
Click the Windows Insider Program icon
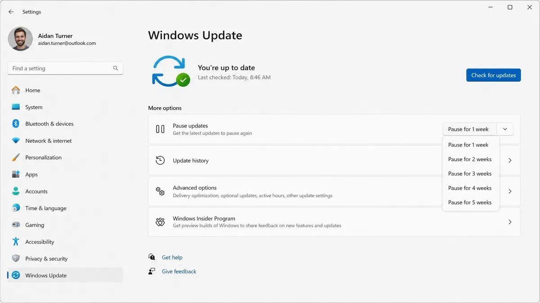tap(160, 222)
